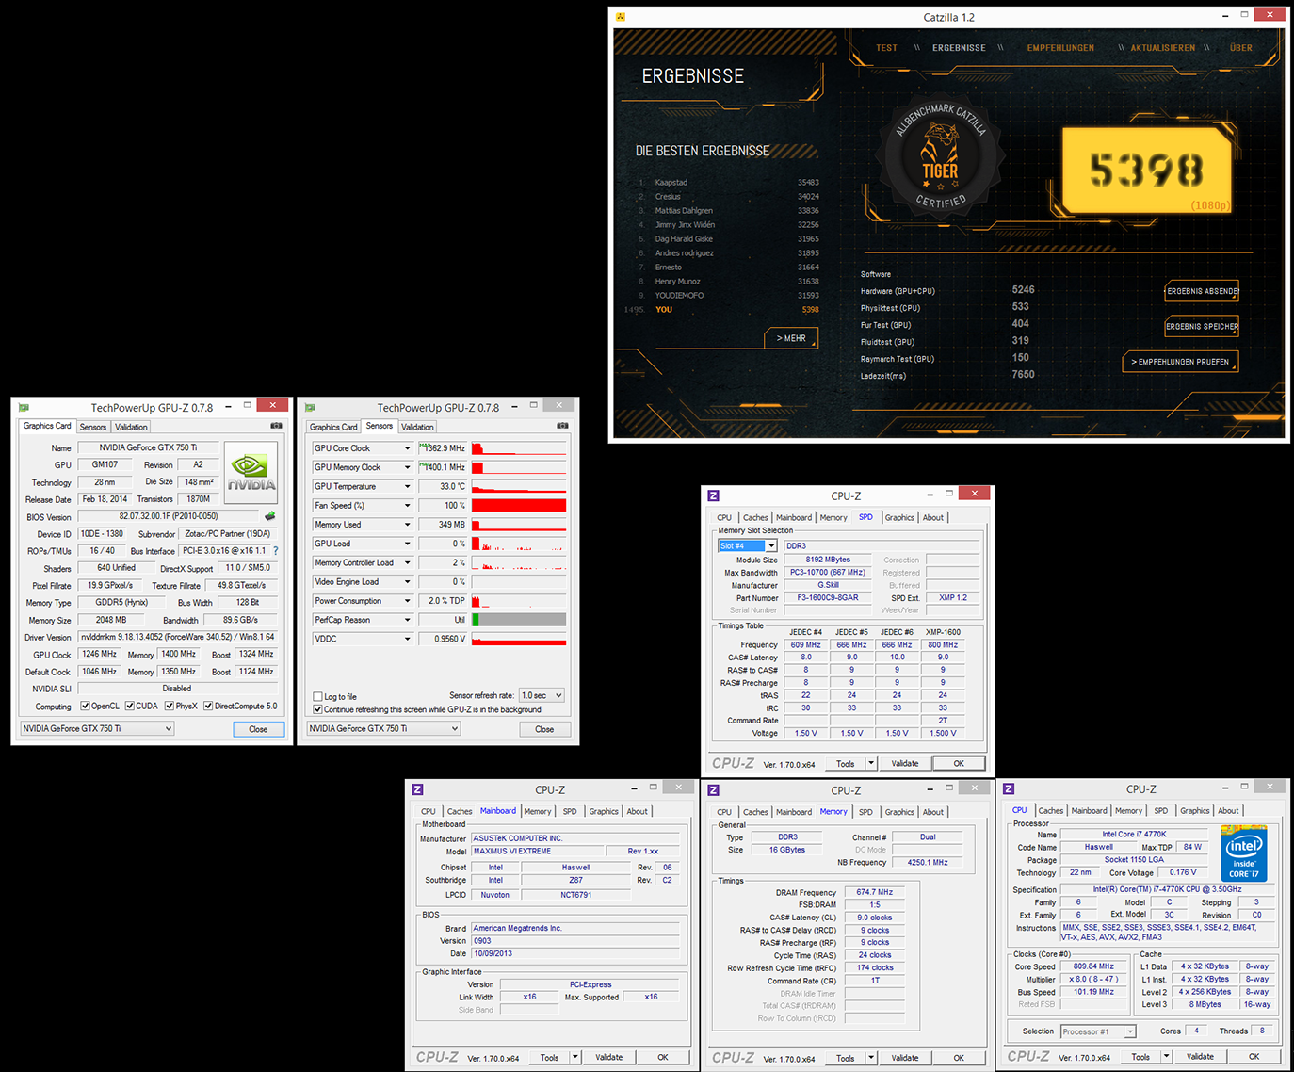This screenshot has height=1072, width=1294.
Task: Click the purple Z icon of the CPU-Z SPD window
Action: pos(713,495)
